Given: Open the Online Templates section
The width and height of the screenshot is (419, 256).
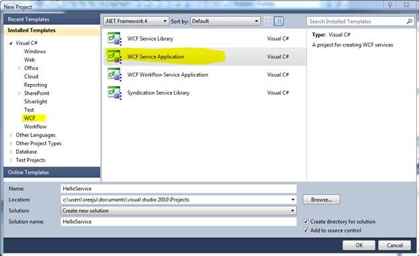Looking at the screenshot, I should [x=52, y=172].
